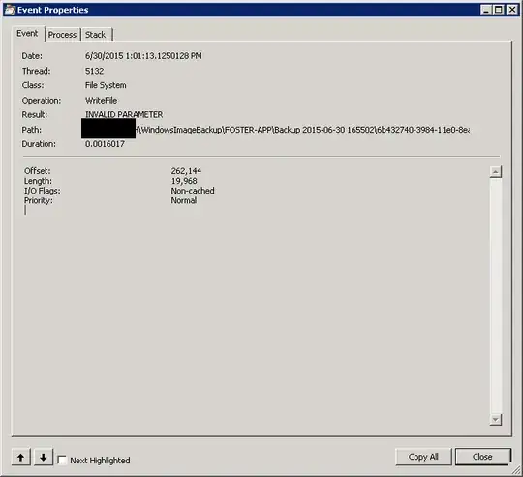523x477 pixels.
Task: Click the Path: label
Action: [x=32, y=130]
